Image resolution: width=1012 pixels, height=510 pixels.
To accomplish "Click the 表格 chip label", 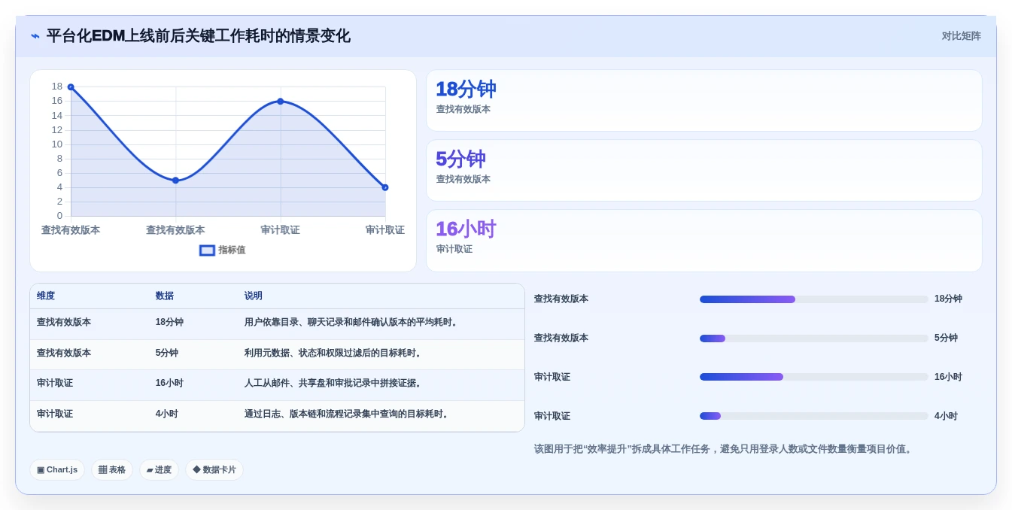I will click(x=117, y=470).
